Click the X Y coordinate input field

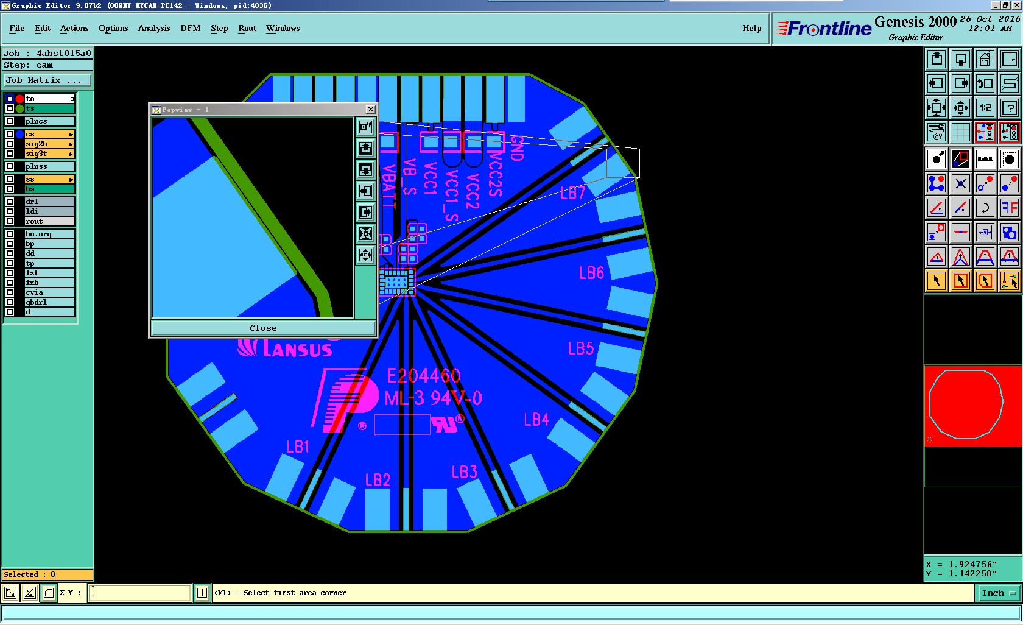(140, 593)
